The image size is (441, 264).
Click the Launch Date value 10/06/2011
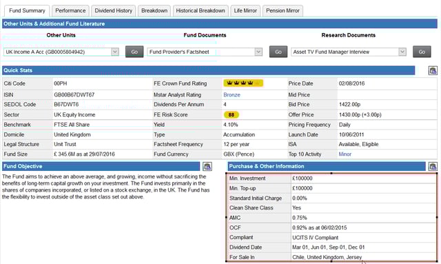(x=351, y=134)
